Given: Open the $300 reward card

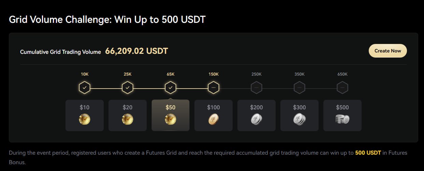Looking at the screenshot, I should pyautogui.click(x=299, y=115).
